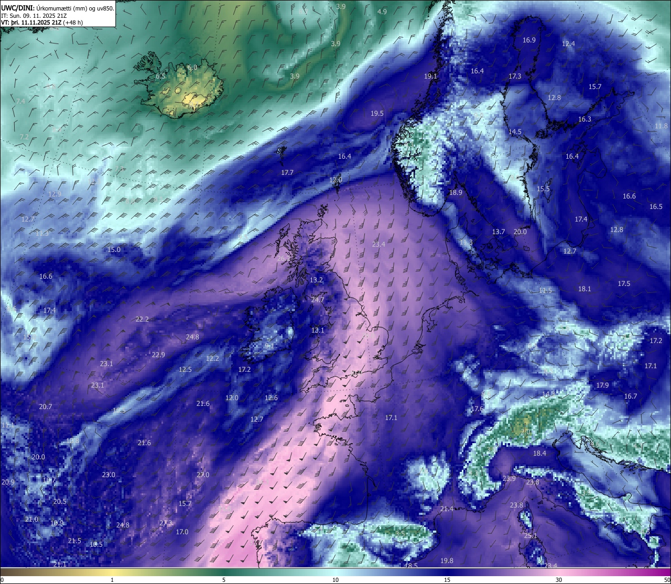Click the value "6.0" over Iceland
This screenshot has width=671, height=584.
click(x=192, y=68)
